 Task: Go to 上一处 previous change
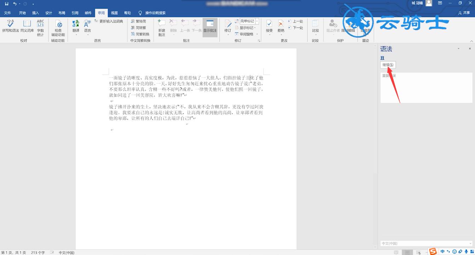tap(296, 22)
